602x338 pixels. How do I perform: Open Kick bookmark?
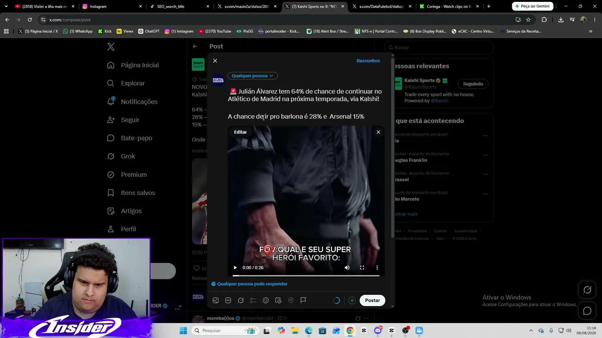click(105, 31)
